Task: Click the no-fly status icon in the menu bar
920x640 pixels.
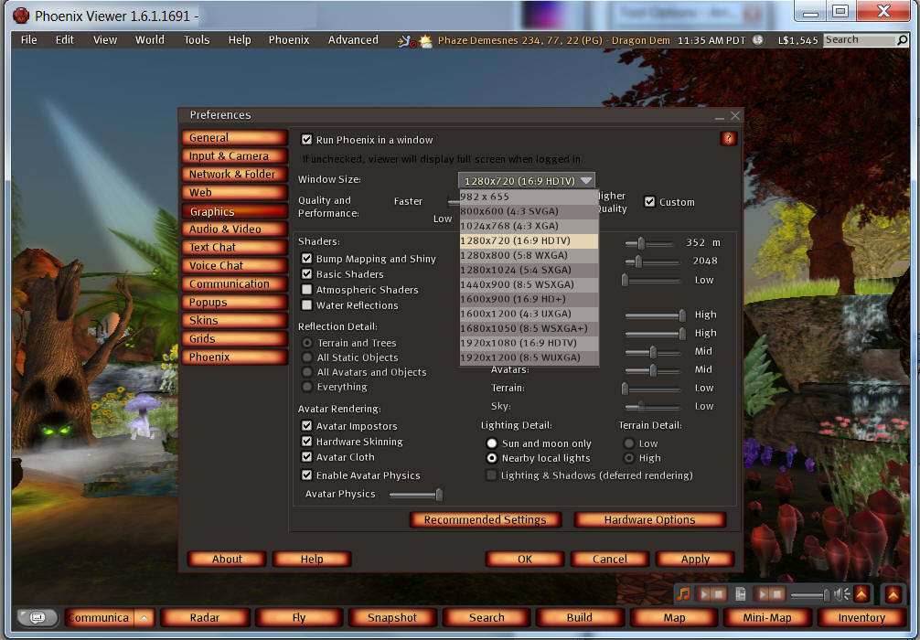Action: click(x=405, y=41)
